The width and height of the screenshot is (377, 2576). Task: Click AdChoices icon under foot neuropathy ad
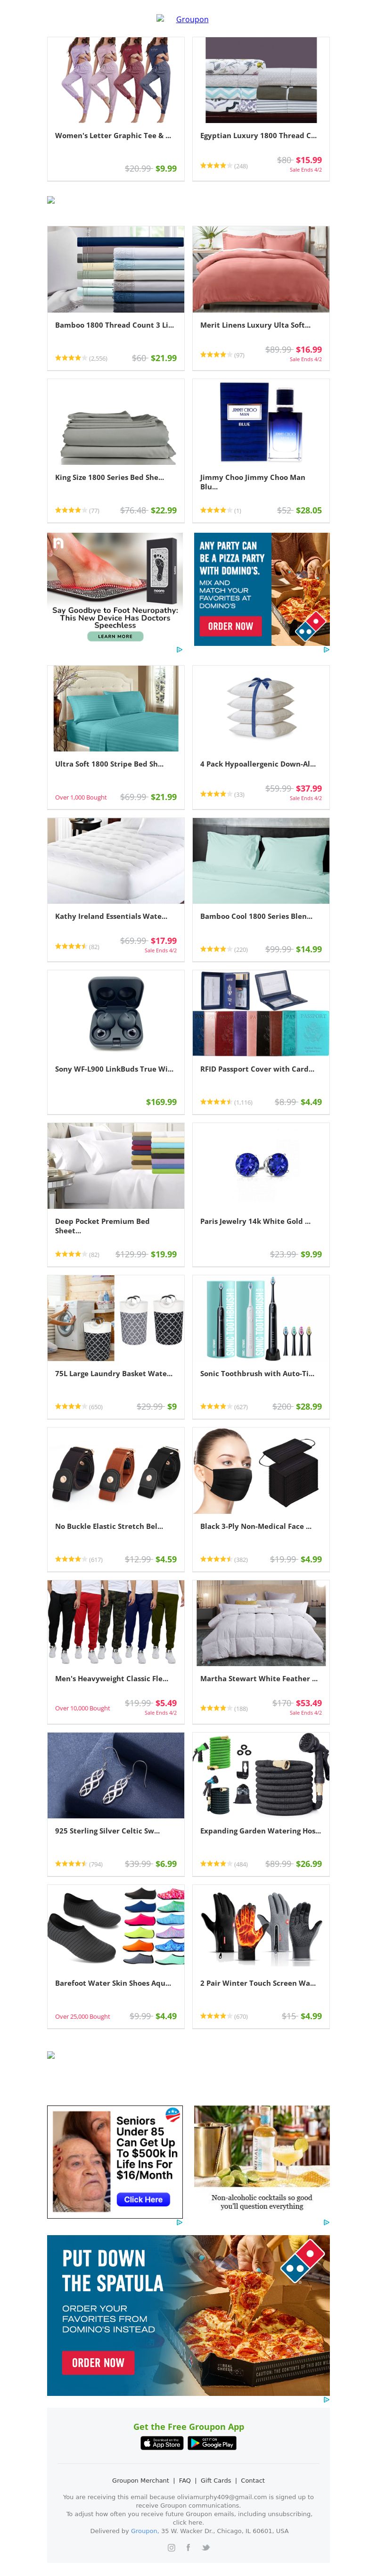point(179,649)
